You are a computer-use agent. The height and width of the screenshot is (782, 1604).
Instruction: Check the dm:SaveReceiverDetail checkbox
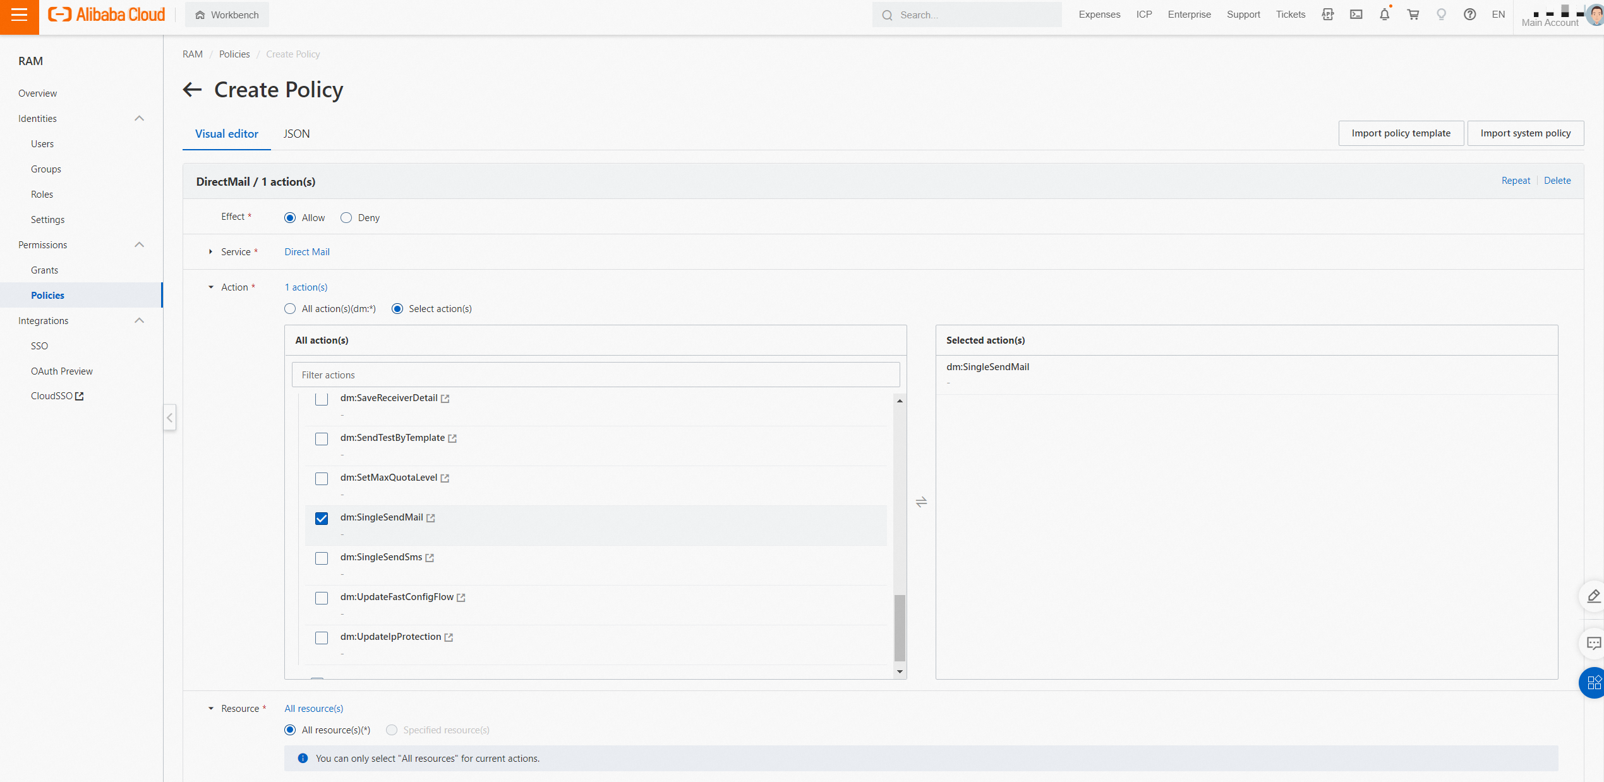(x=322, y=399)
